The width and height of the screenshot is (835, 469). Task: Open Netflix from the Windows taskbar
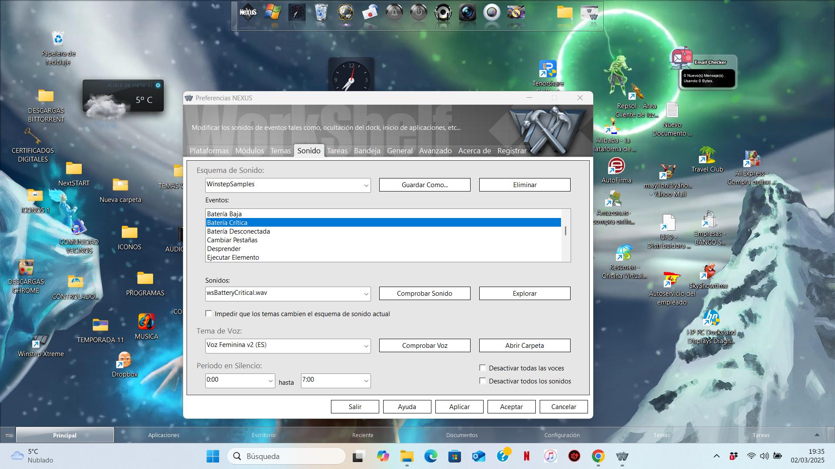526,456
